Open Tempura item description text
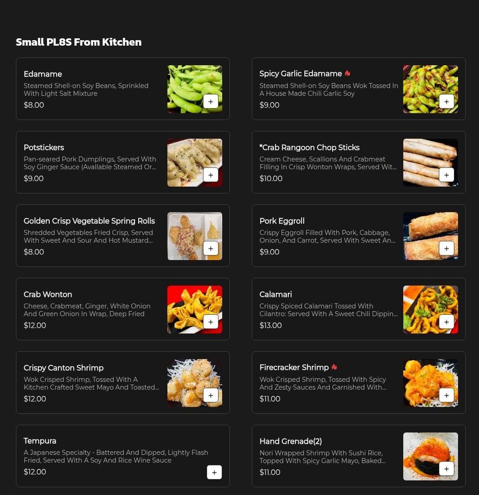The height and width of the screenshot is (495, 479). pos(116,457)
